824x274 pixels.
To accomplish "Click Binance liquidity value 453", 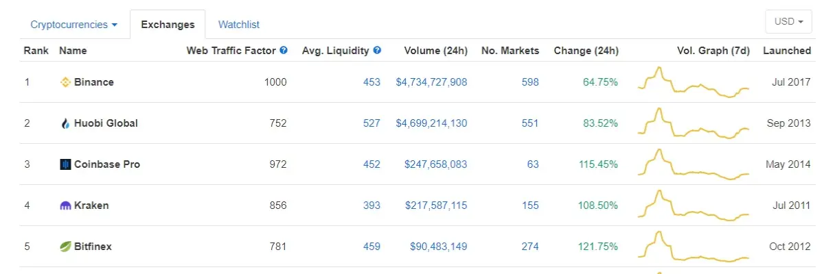I will (x=371, y=82).
